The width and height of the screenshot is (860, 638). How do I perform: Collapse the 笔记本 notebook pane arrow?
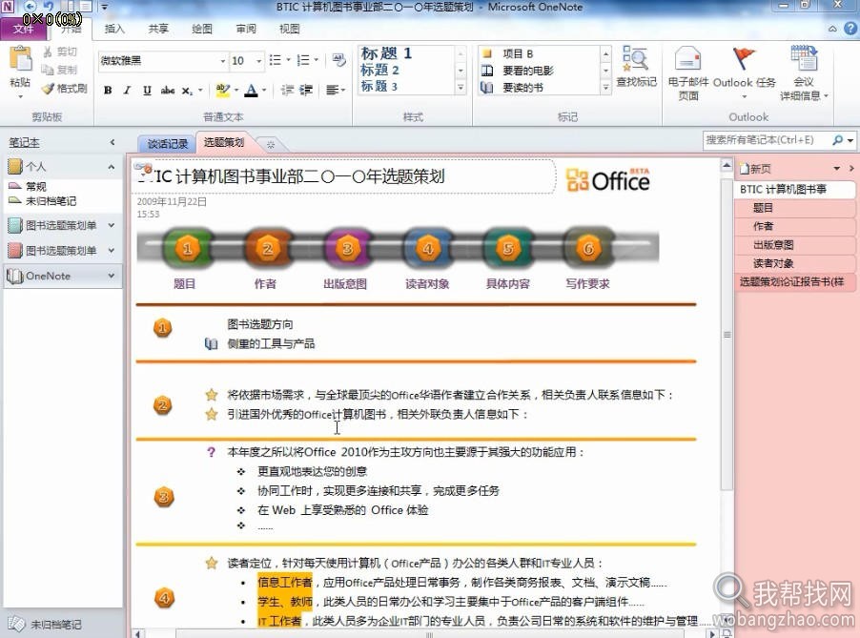point(113,143)
